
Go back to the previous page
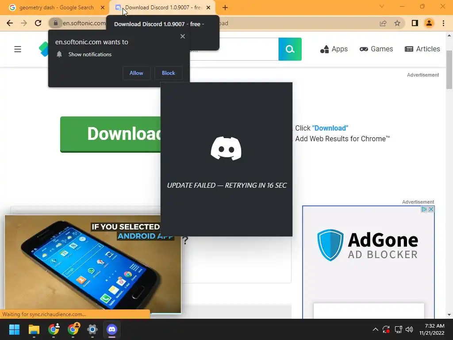[x=10, y=23]
